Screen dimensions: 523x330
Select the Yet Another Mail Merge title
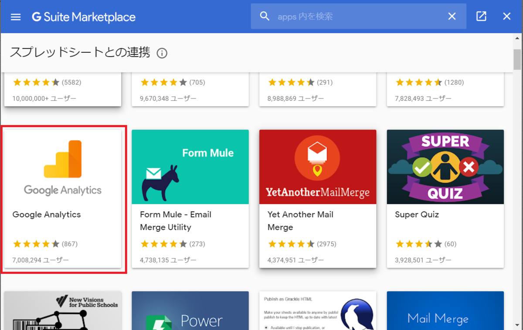tap(300, 221)
